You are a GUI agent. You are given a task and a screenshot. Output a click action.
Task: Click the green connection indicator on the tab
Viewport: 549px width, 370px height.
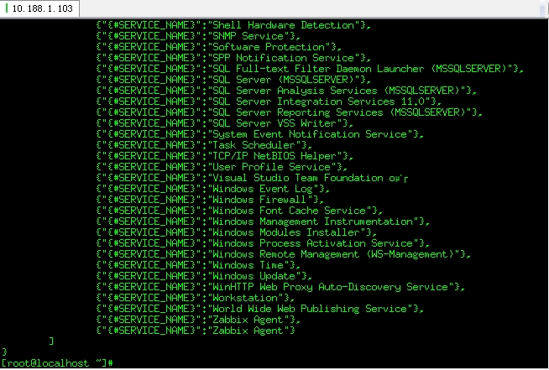[5, 8]
